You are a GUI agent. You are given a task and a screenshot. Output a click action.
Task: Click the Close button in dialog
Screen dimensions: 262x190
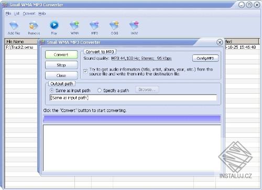pos(61,75)
